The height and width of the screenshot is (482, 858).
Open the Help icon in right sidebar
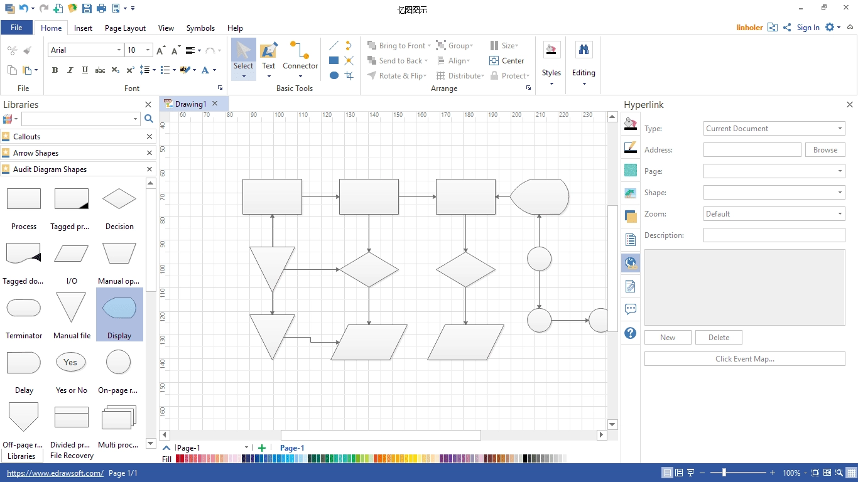pos(631,333)
